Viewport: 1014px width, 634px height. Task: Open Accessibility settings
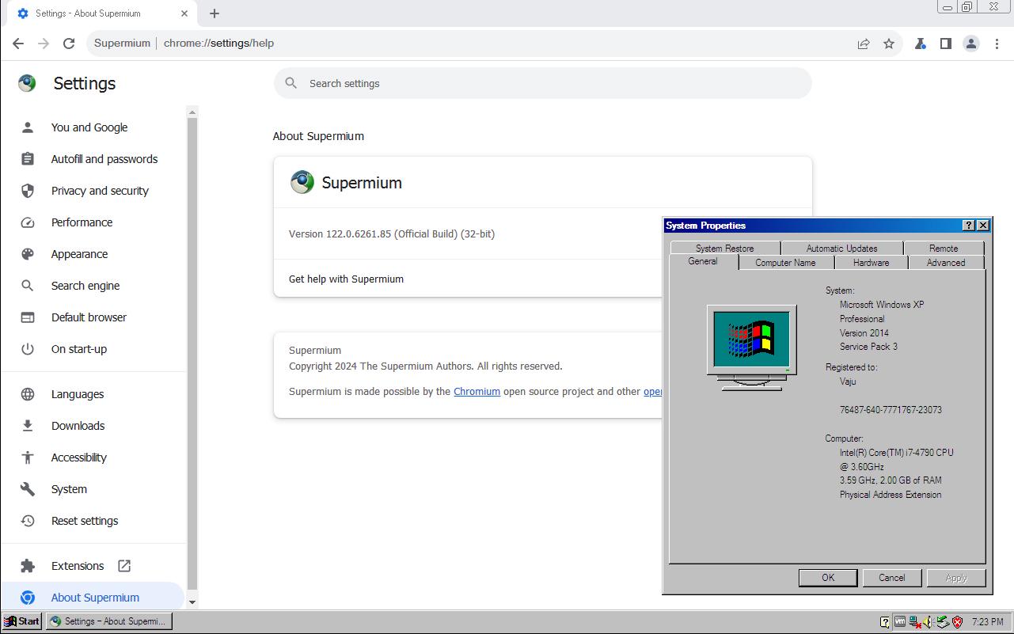click(93, 457)
